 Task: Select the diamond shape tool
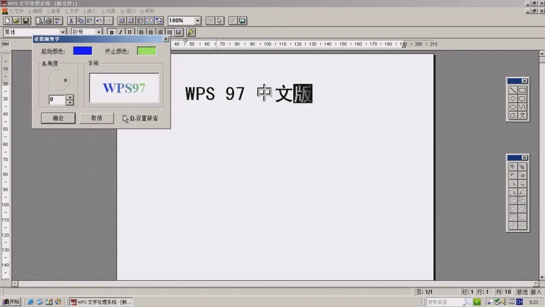click(513, 99)
